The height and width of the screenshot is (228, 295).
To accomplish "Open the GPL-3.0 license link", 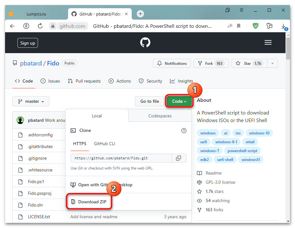I will pyautogui.click(x=216, y=182).
